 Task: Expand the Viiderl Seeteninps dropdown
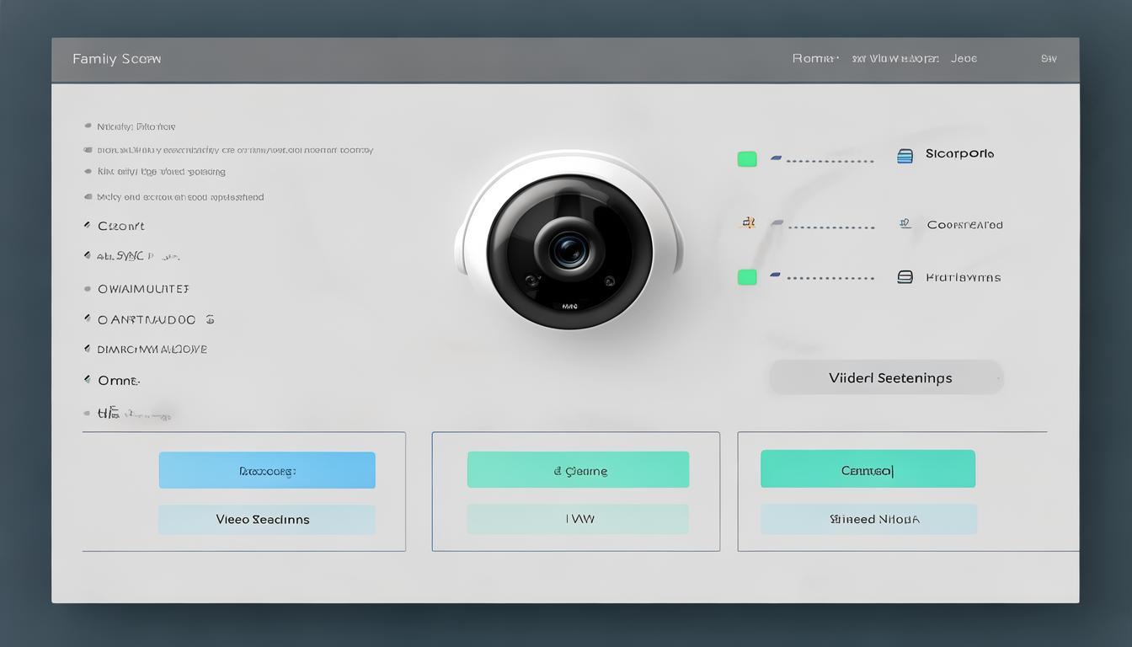(886, 377)
